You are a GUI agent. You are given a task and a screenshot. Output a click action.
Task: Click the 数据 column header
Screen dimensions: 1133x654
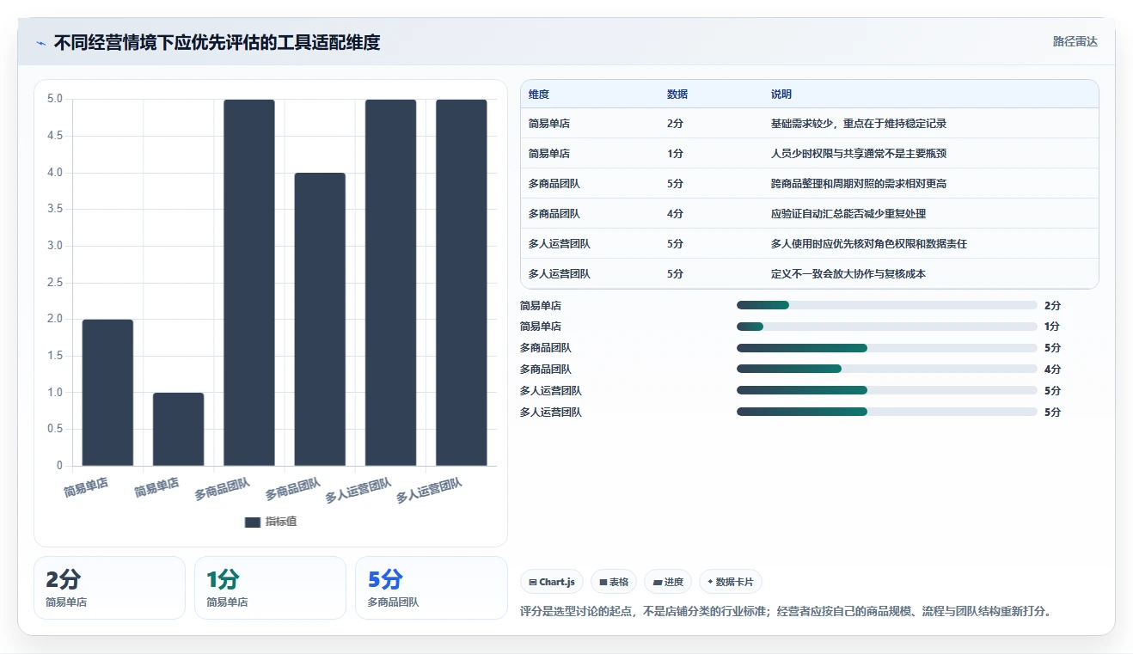point(677,95)
